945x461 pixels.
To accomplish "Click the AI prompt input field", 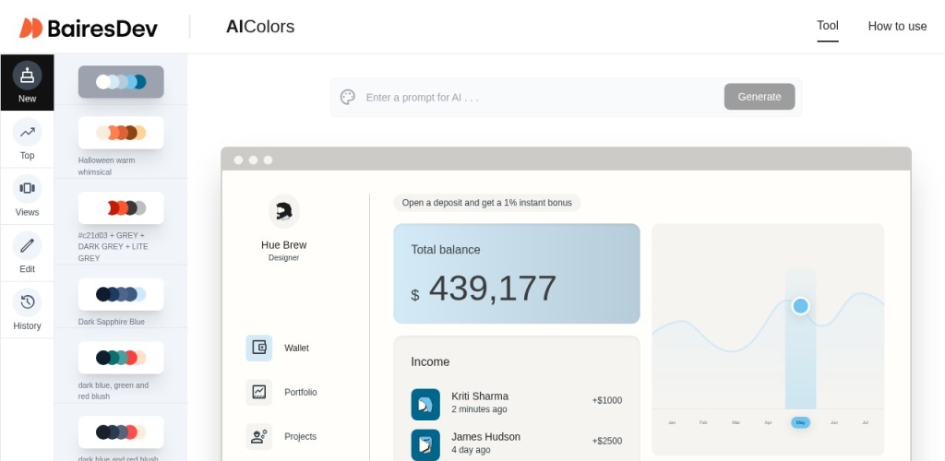I will pos(540,97).
